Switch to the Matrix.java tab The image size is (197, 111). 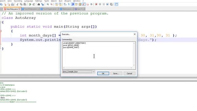[66, 9]
